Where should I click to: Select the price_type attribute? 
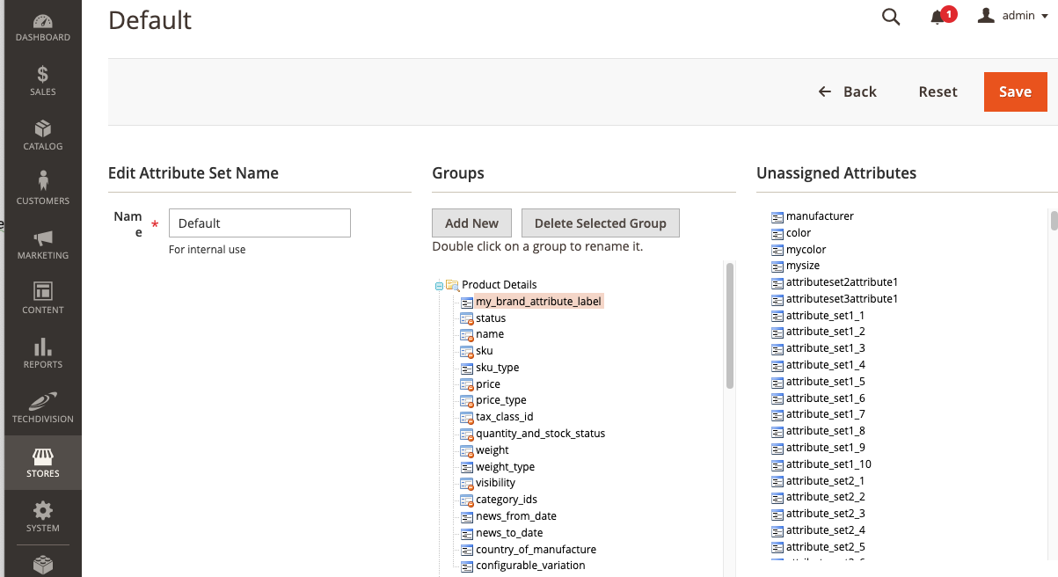pos(501,400)
